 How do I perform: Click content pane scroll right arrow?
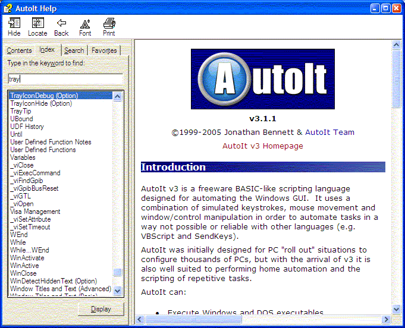[386, 320]
